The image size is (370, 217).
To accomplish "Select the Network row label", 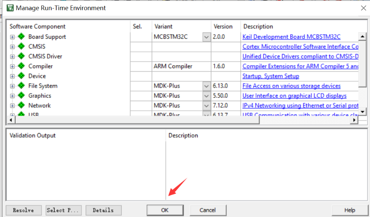I will (x=40, y=105).
